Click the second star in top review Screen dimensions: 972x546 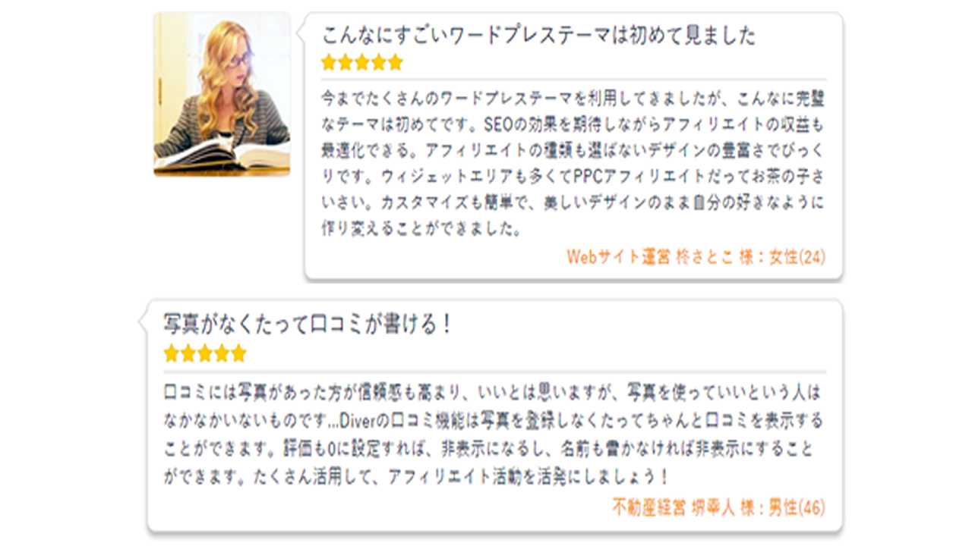click(x=346, y=63)
